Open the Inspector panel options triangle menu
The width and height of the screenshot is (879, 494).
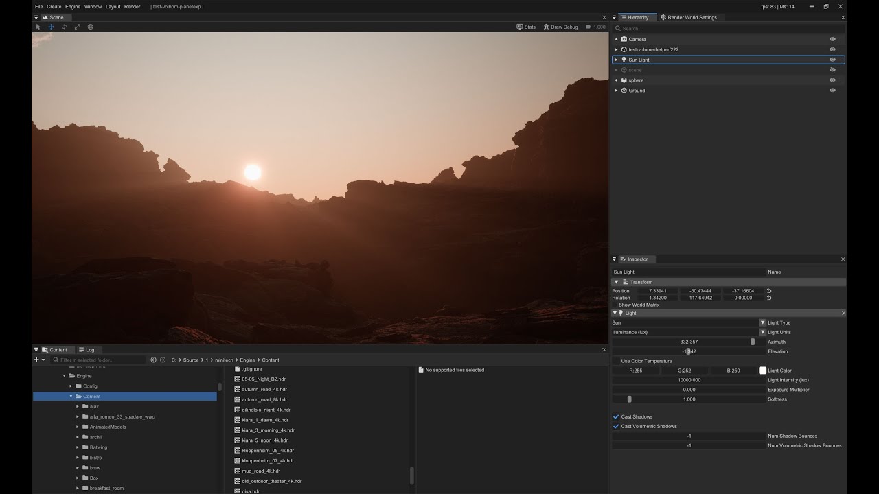[x=615, y=259]
